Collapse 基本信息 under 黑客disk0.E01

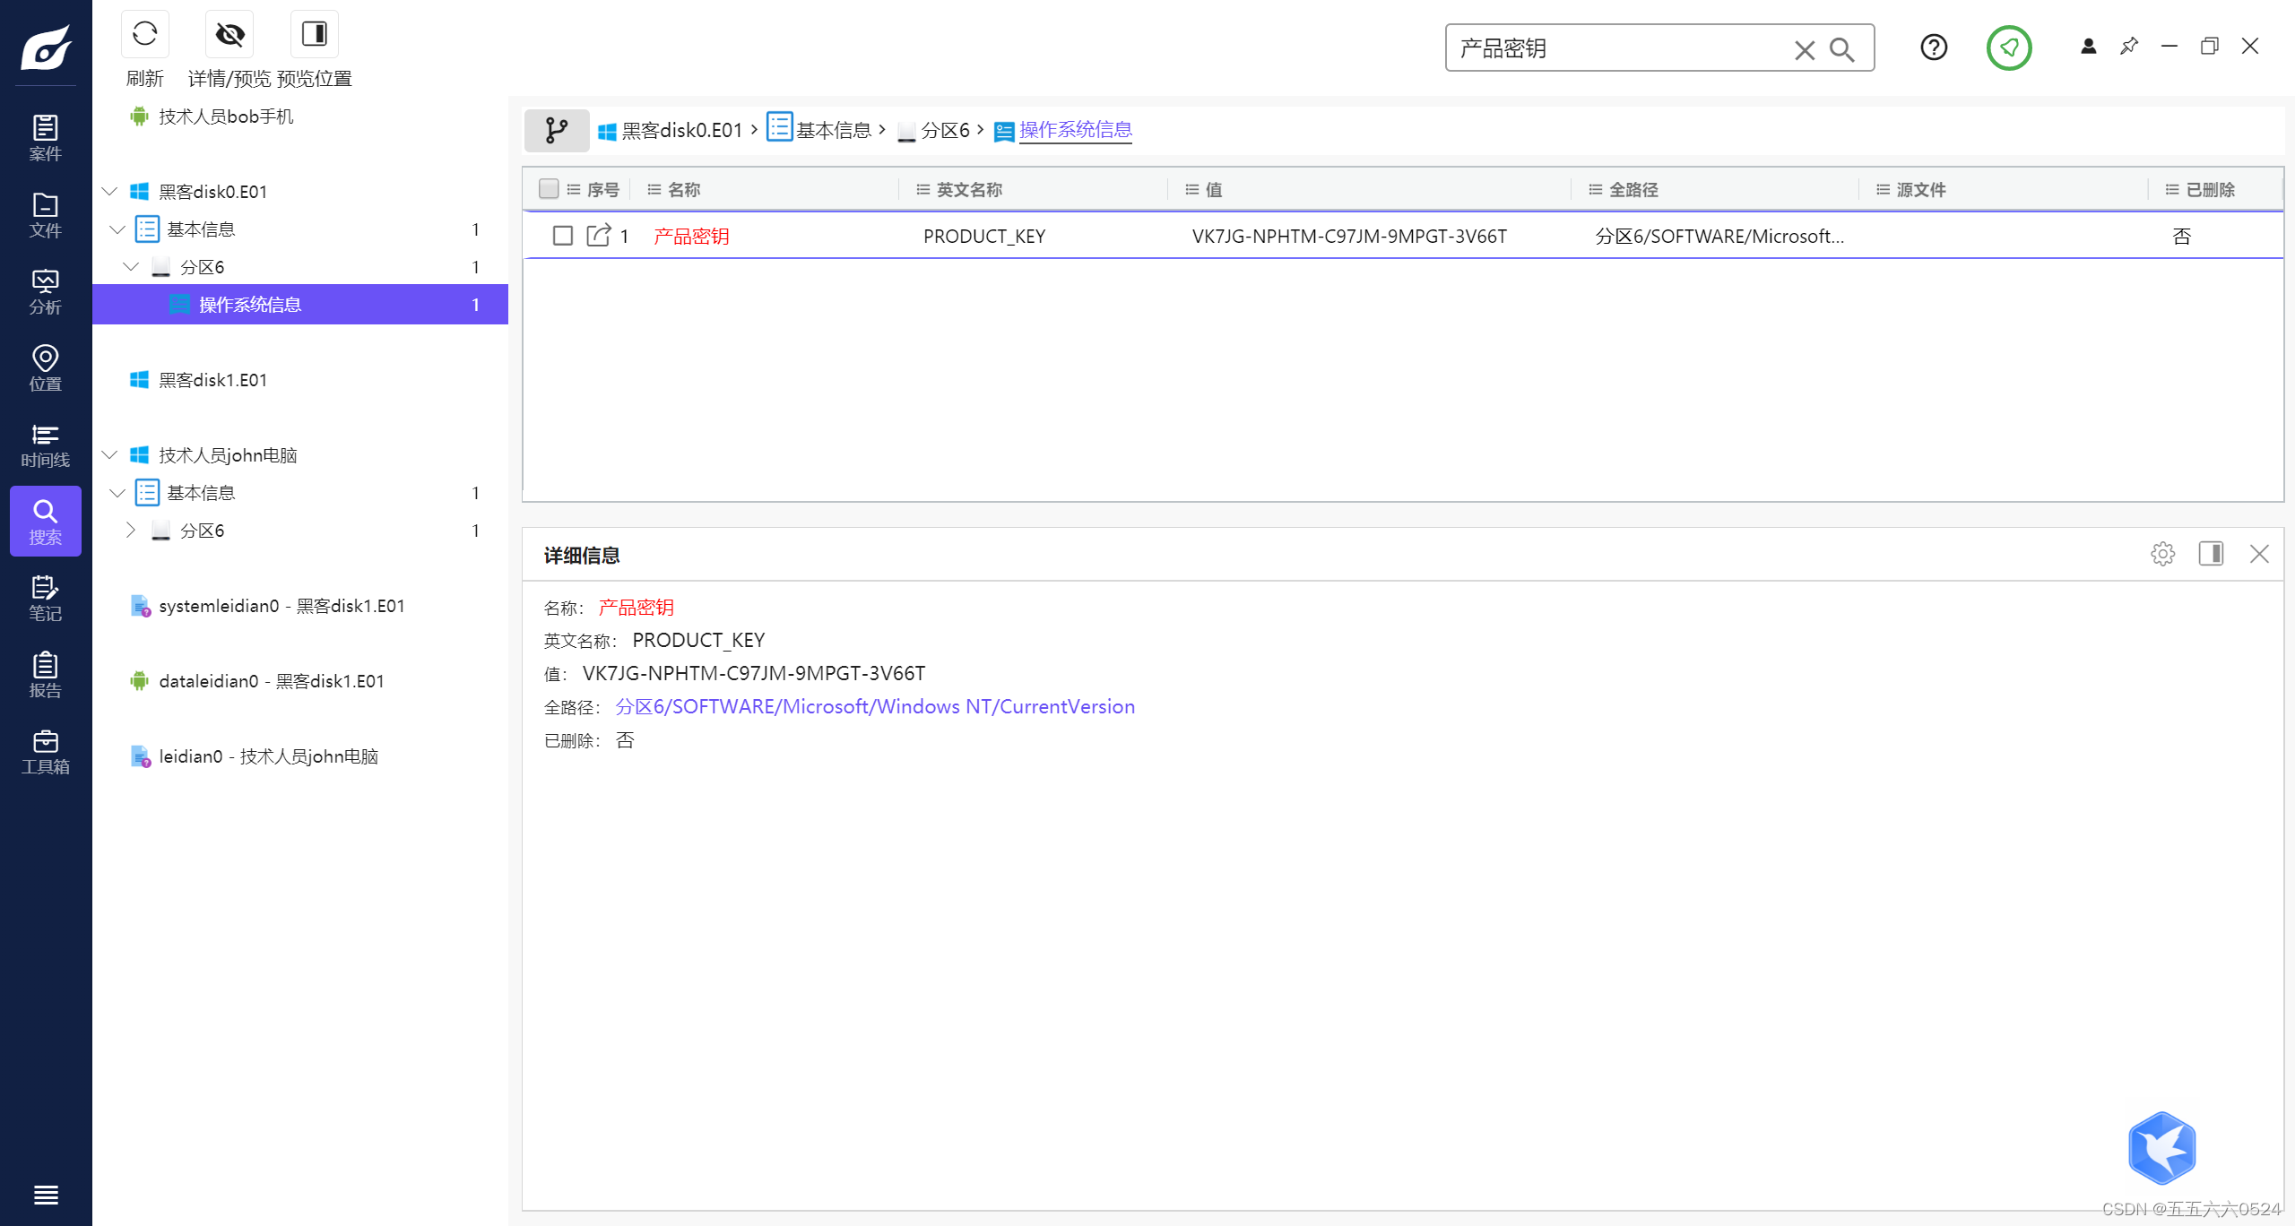click(117, 229)
